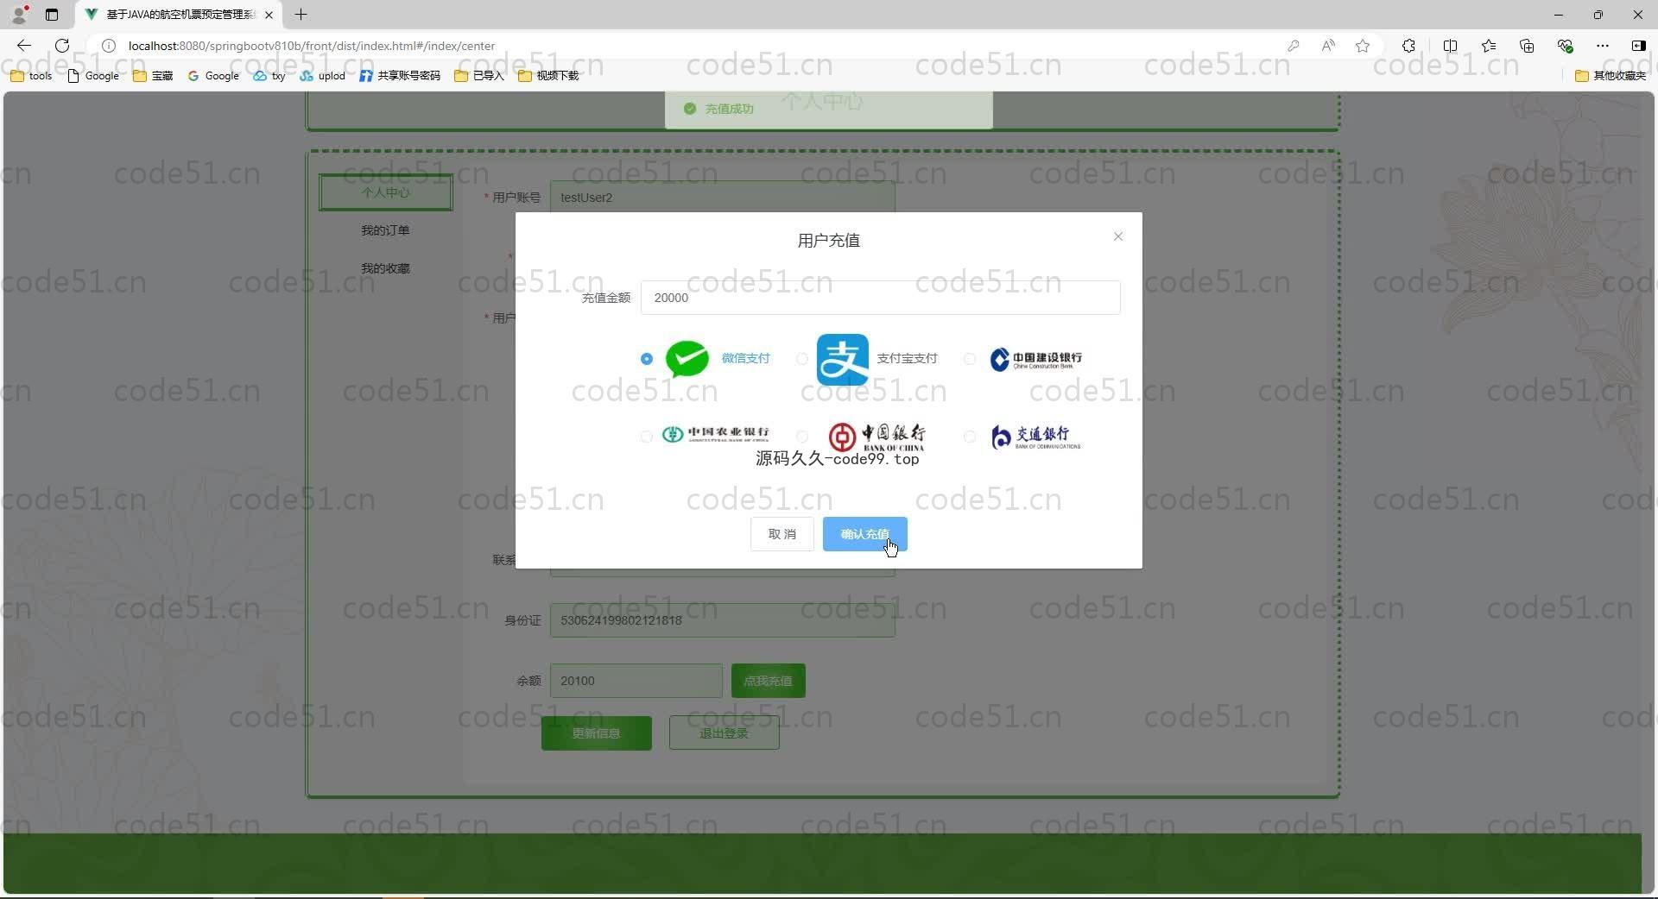Toggle split screen icon
Image resolution: width=1658 pixels, height=899 pixels.
point(1450,46)
